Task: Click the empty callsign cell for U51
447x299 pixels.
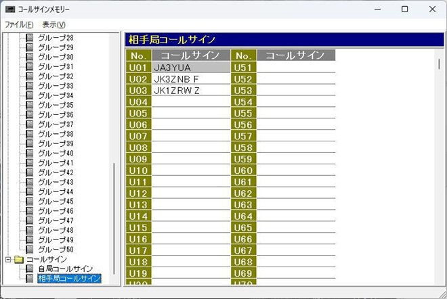Action: point(296,68)
